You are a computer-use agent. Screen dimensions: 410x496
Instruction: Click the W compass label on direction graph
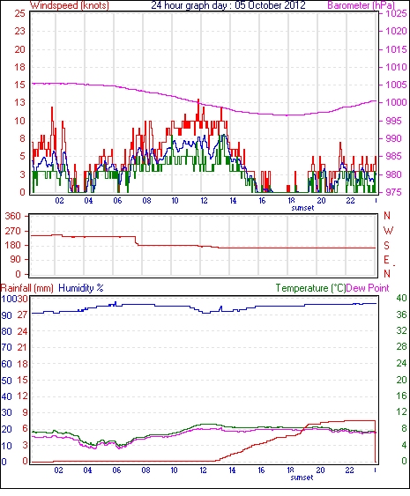[388, 231]
